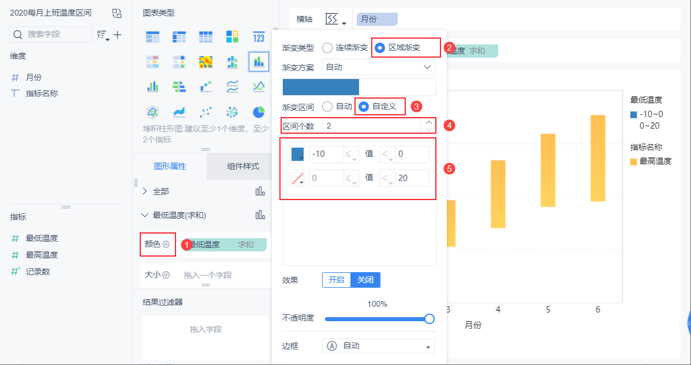Switch to the 组件样式 tab
This screenshot has height=365, width=691.
click(243, 167)
